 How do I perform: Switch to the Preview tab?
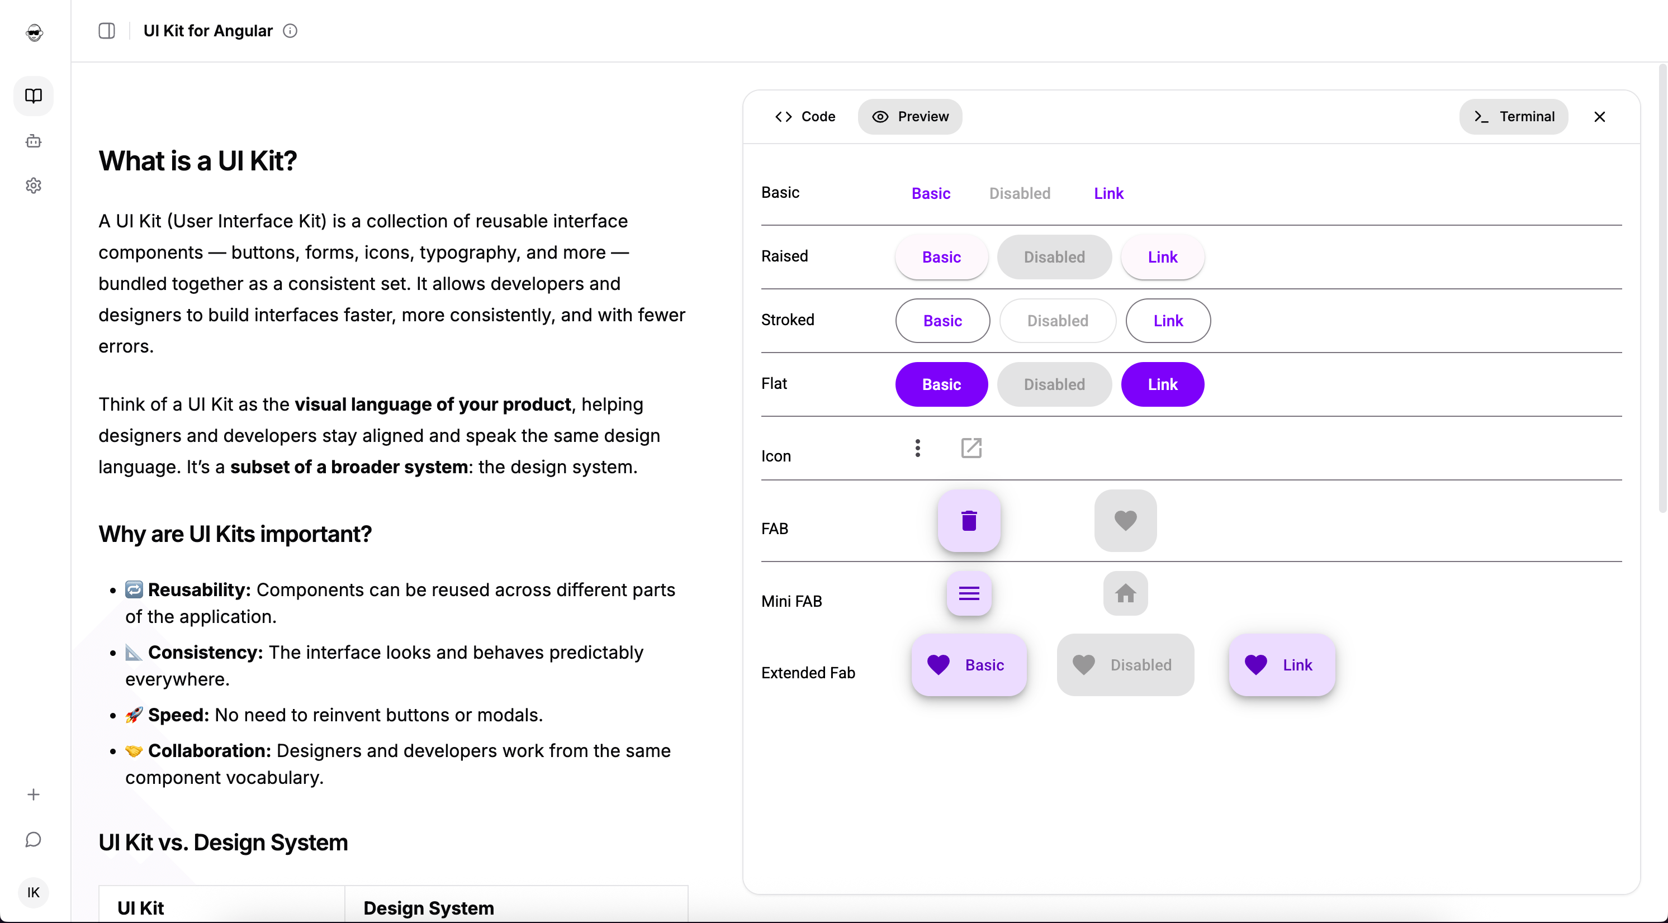point(910,117)
